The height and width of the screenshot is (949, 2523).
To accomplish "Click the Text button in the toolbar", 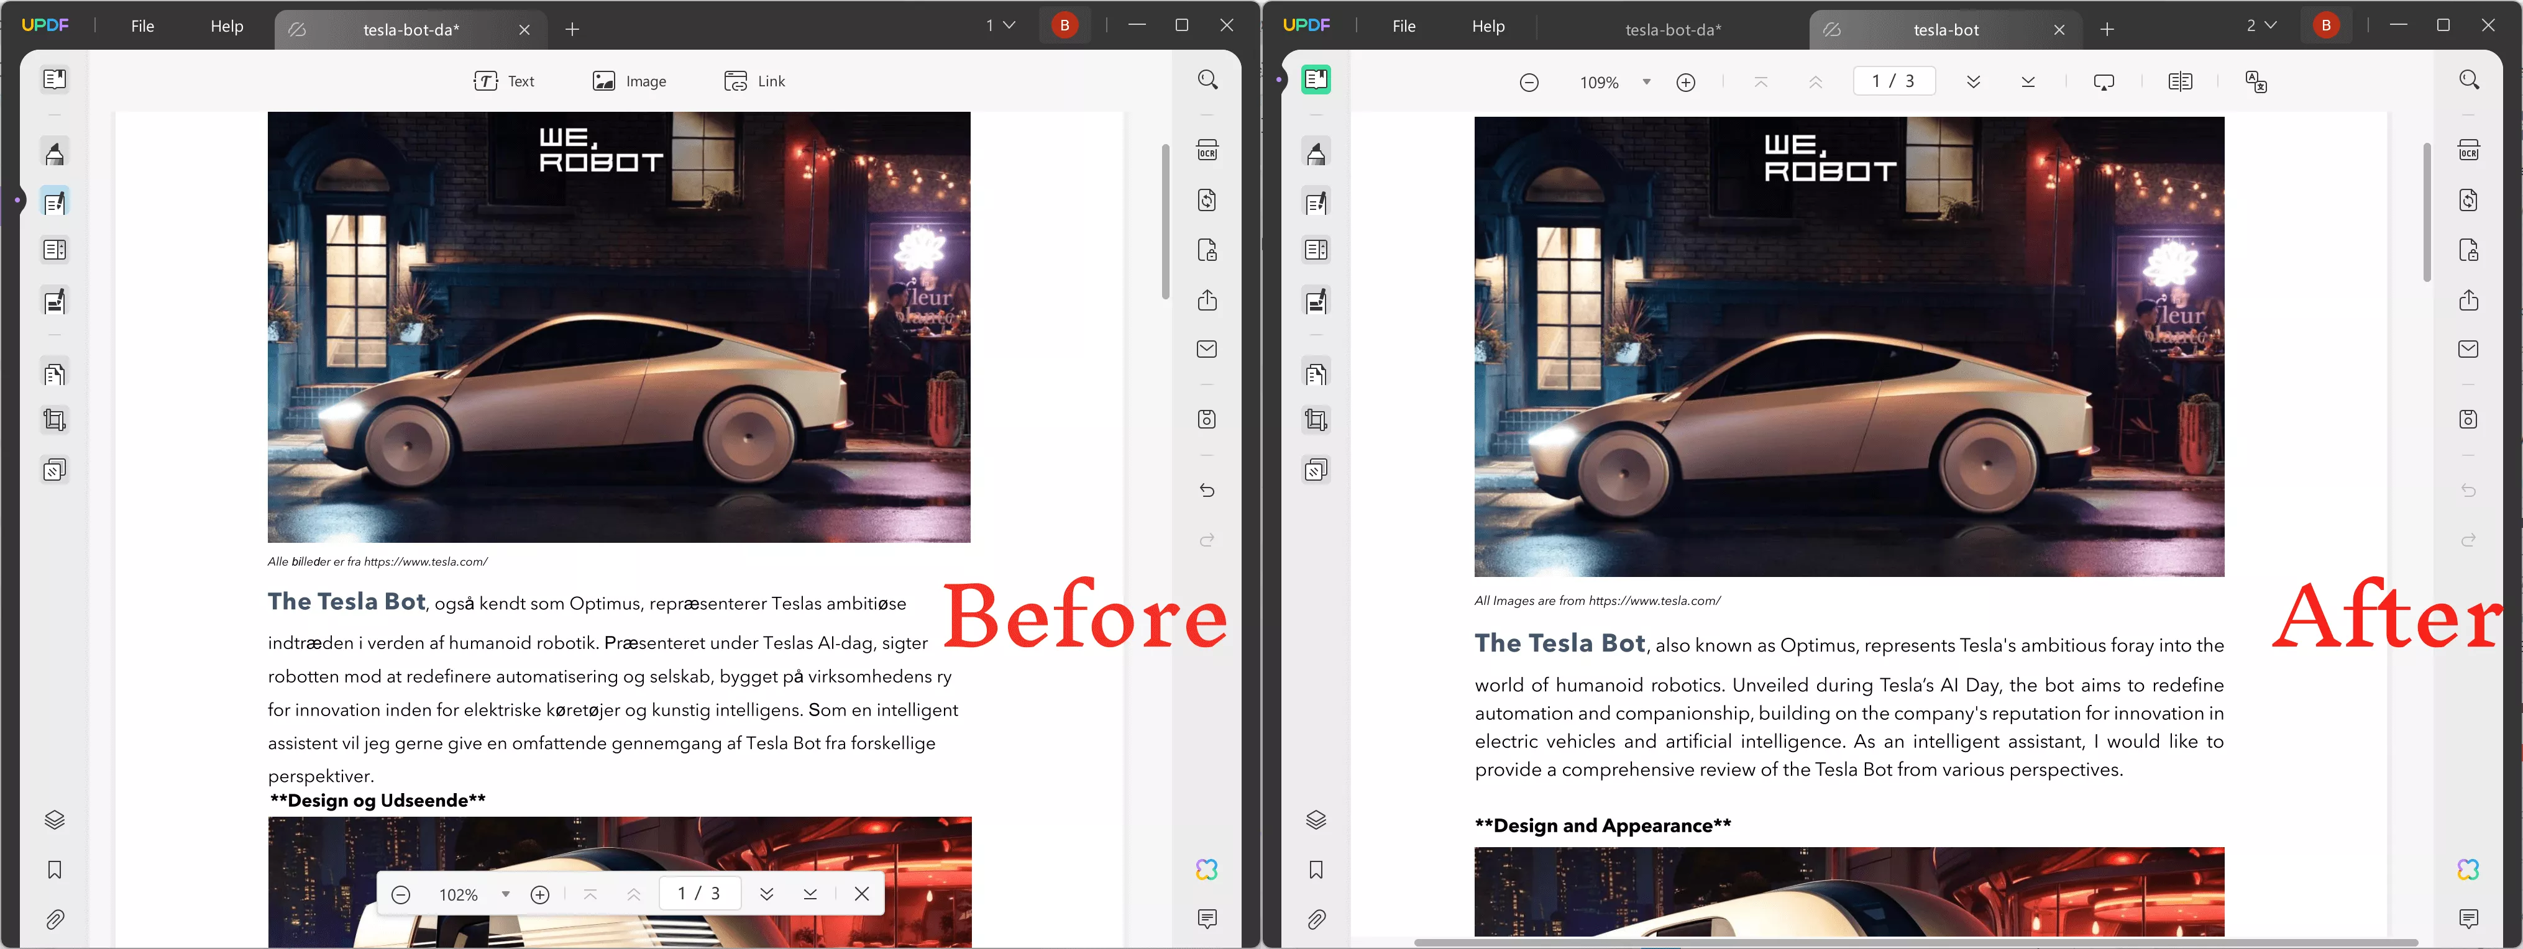I will click(505, 80).
